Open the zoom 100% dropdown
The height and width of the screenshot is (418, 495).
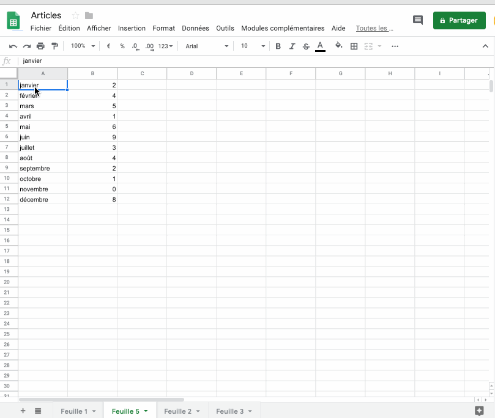click(83, 46)
